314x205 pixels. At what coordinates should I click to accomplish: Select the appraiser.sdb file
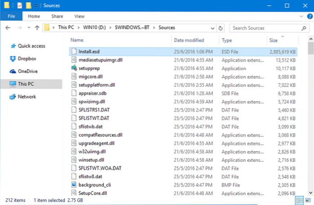click(x=183, y=94)
